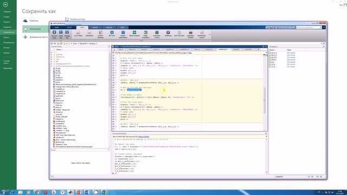Dismiss the editor publish info bar

coord(266,53)
